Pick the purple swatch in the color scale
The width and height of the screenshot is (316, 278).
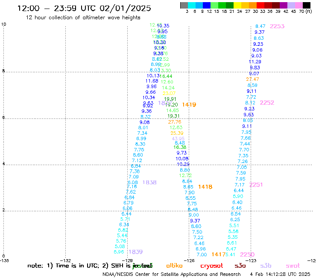284,5
